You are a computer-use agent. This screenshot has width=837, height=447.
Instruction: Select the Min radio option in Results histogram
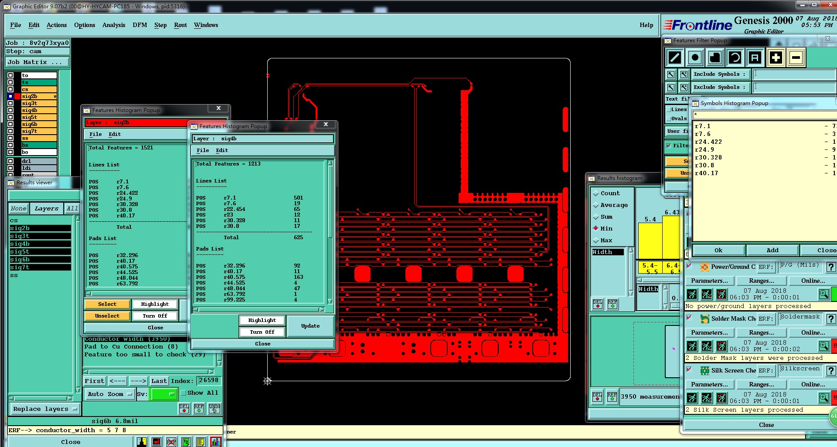pos(596,228)
